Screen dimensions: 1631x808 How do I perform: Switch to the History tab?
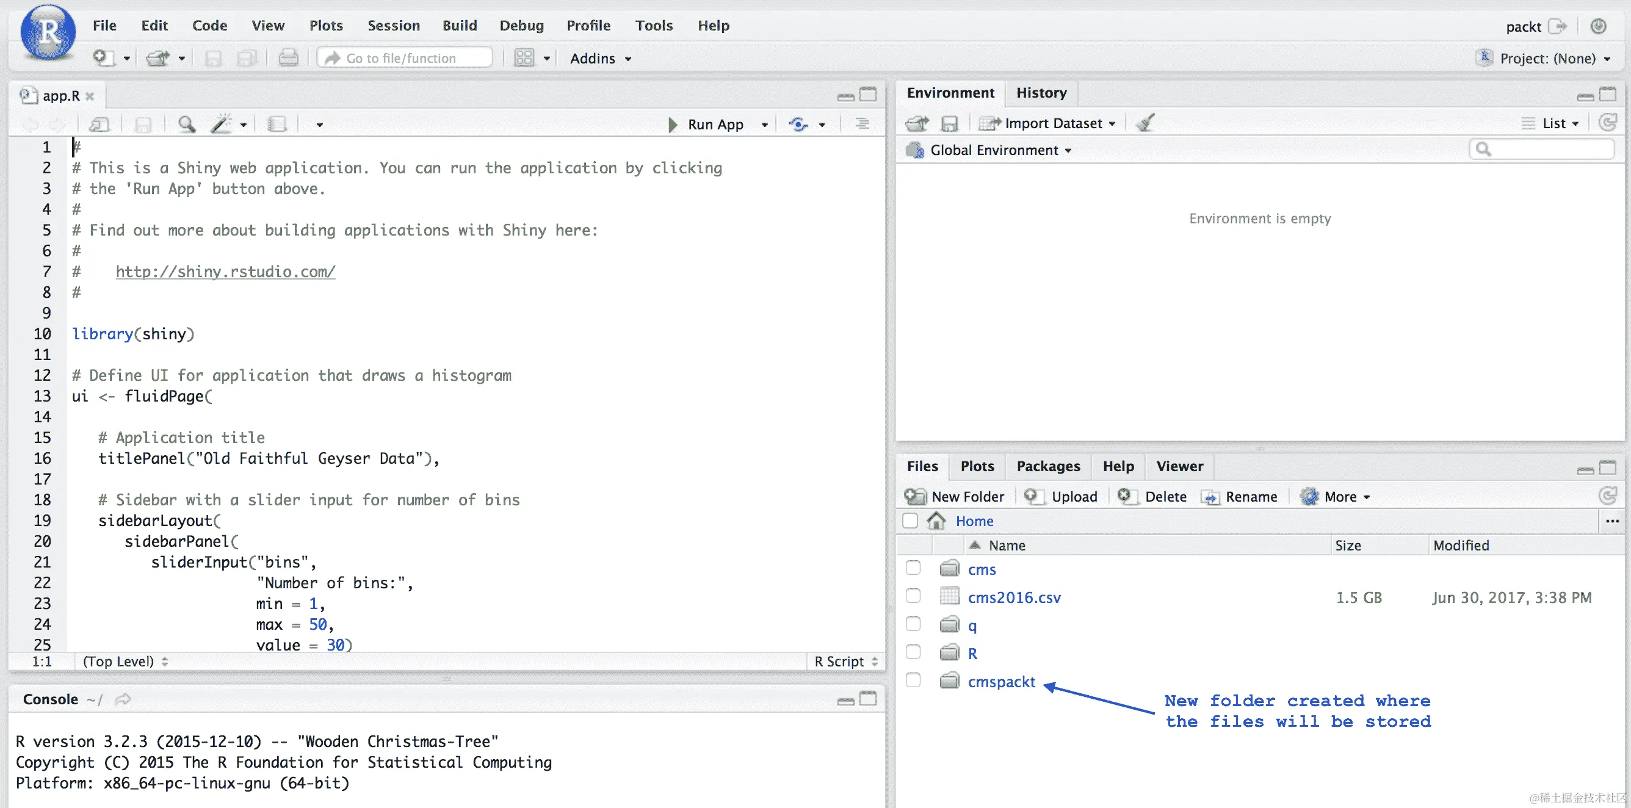(x=1041, y=92)
